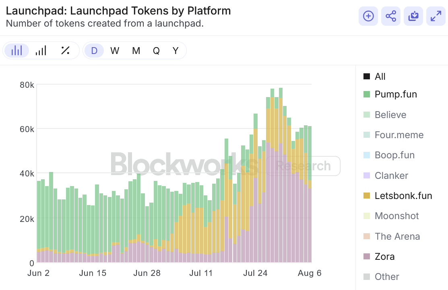Click the Four.meme color swatch
The image size is (448, 290).
[367, 135]
